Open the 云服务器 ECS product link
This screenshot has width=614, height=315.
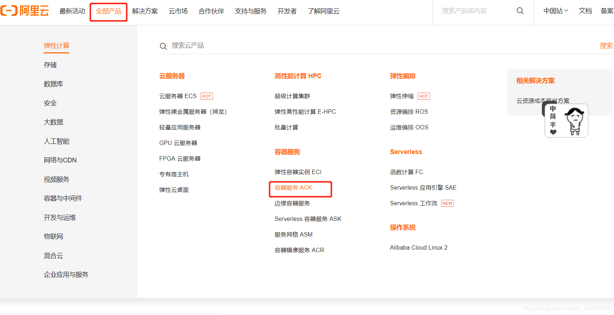[x=178, y=96]
